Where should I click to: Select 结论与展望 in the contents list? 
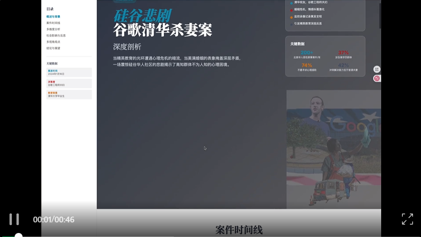tap(53, 48)
